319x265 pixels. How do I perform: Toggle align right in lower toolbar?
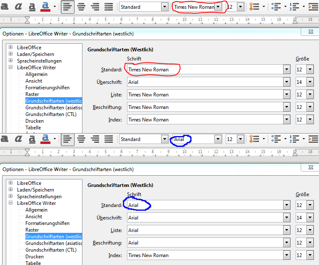[x=95, y=139]
